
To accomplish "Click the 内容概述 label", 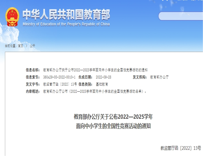I will [33, 91].
